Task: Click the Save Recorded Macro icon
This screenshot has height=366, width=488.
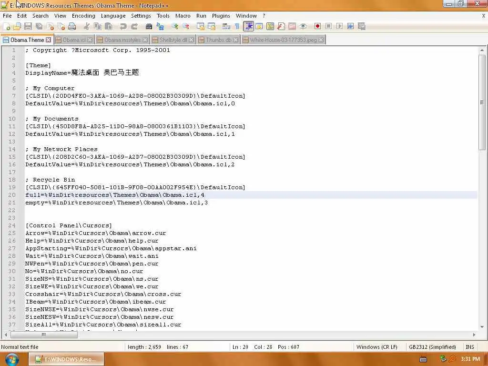Action: (362, 27)
